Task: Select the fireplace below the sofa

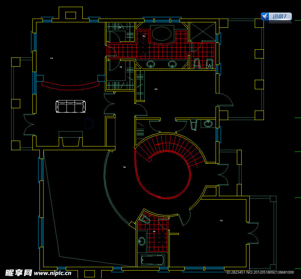Action: click(x=71, y=139)
